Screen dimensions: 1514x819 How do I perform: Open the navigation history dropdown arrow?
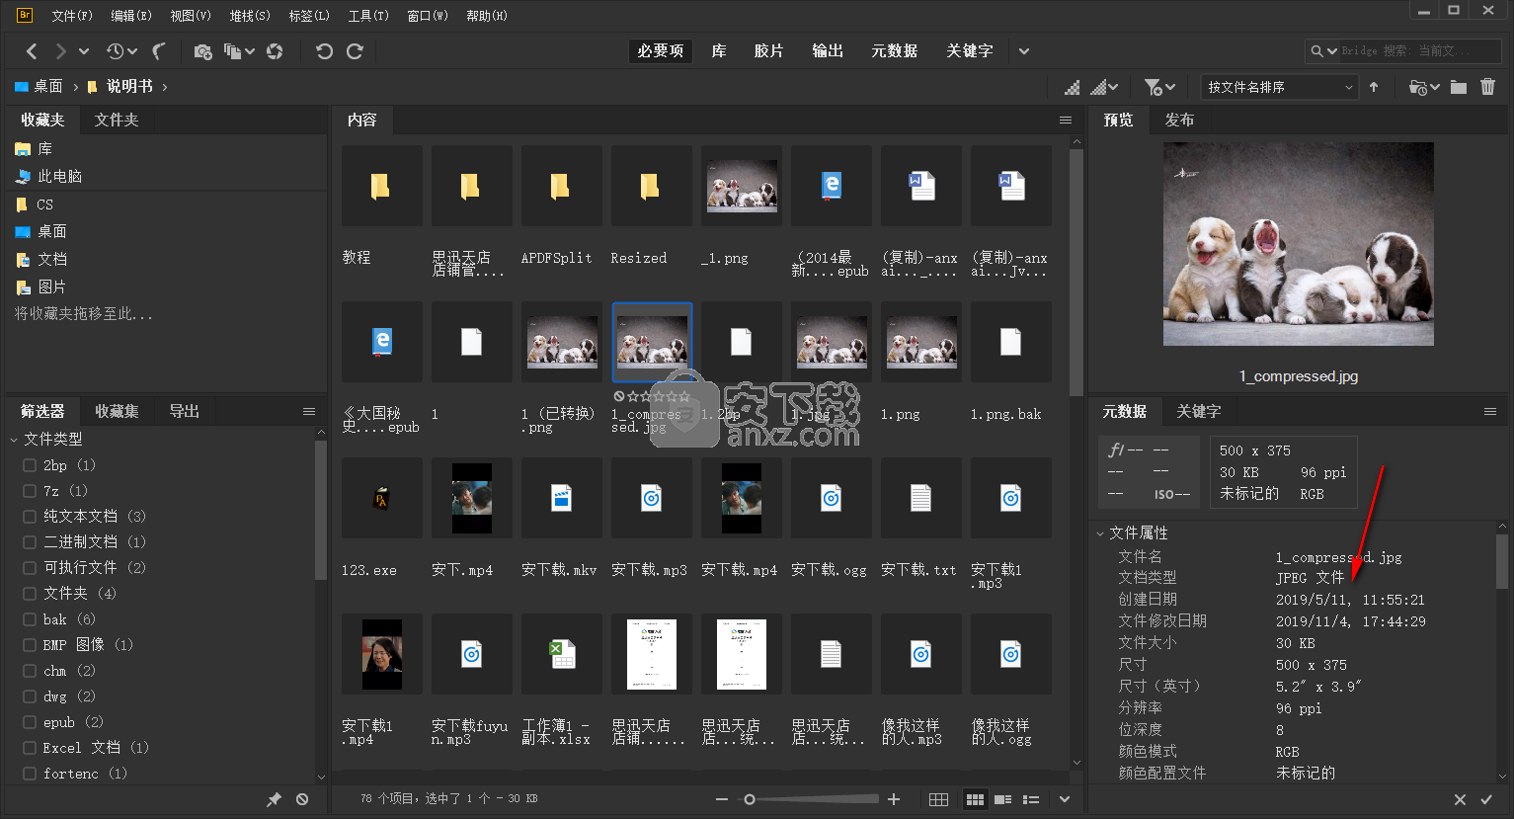(x=84, y=51)
